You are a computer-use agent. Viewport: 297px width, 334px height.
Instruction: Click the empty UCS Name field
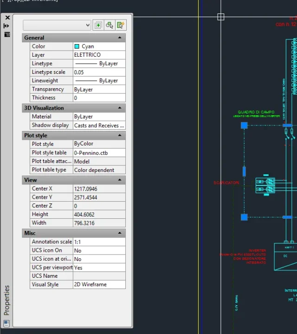(99, 276)
